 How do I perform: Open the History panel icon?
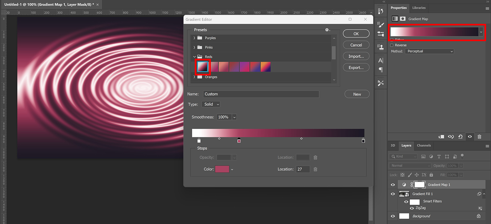381,11
